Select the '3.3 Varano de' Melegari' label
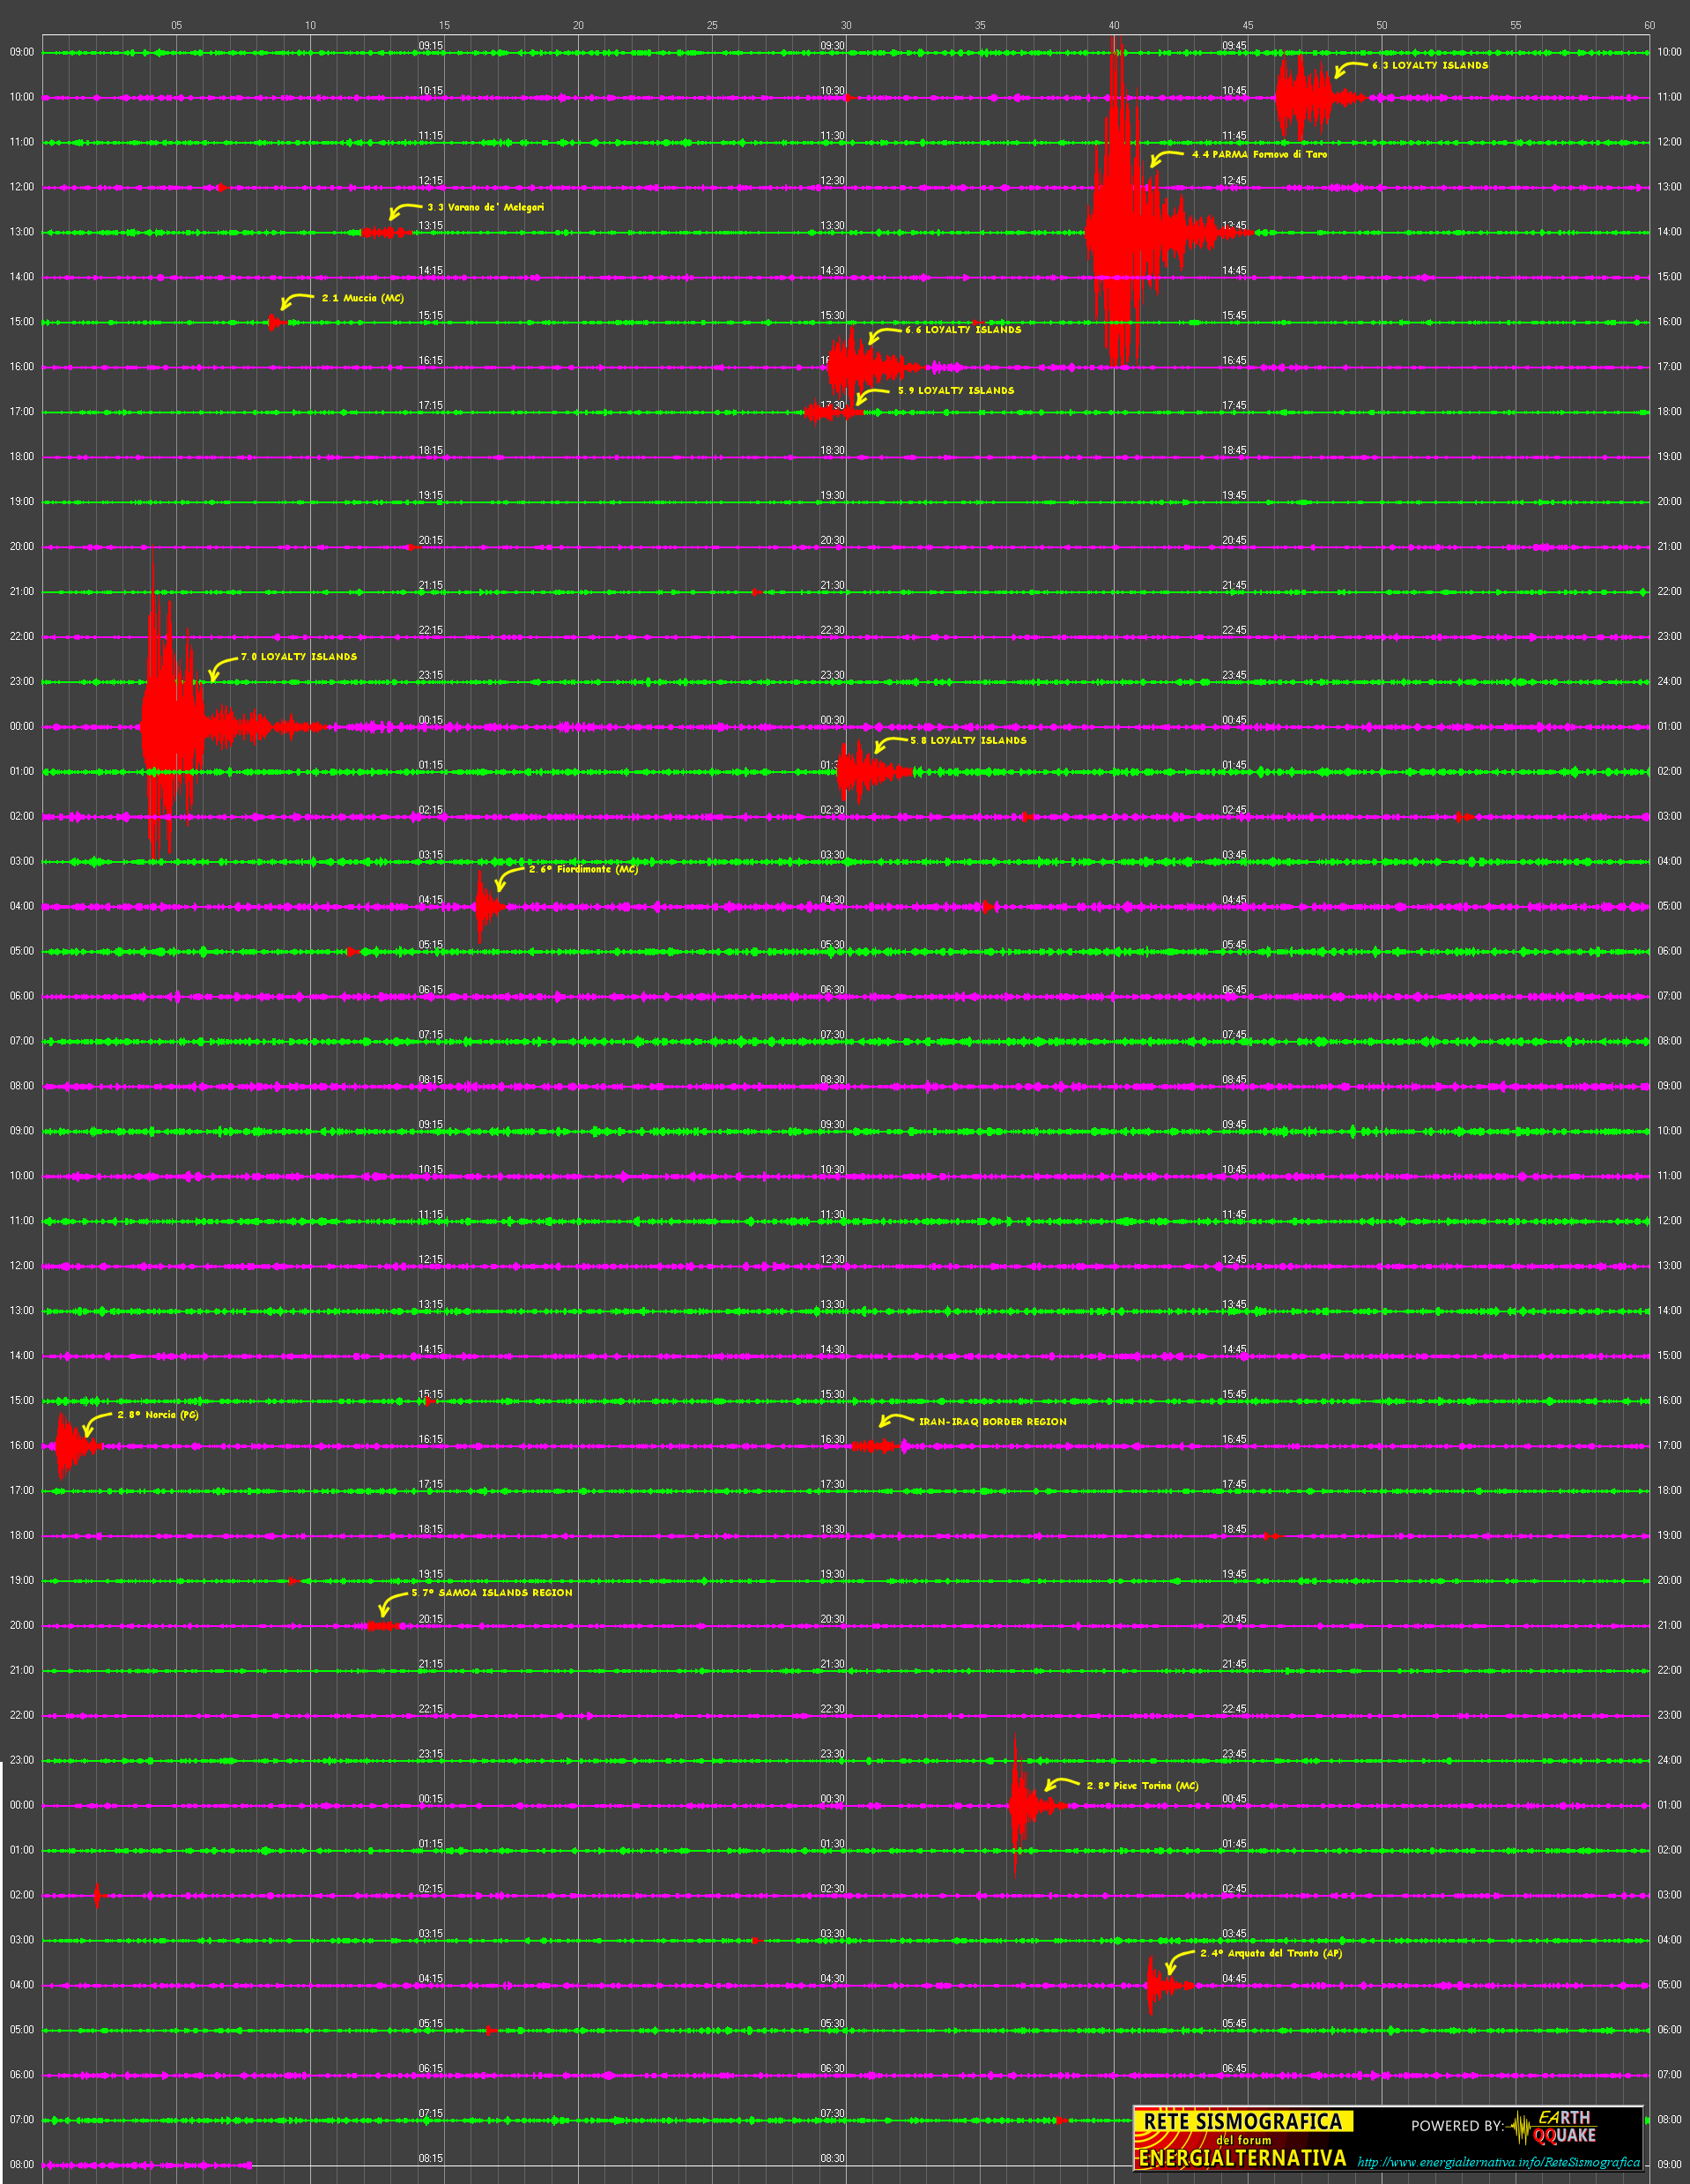Screen dimensions: 1690x2184 coord(486,207)
